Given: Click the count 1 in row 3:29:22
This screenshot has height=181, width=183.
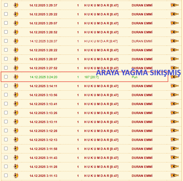Looking at the screenshot, I should pyautogui.click(x=78, y=14).
